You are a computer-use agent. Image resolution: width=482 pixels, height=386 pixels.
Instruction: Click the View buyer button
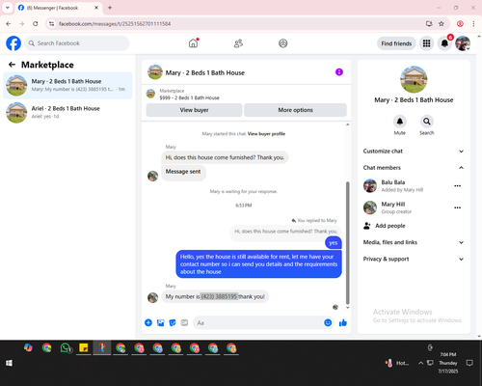194,110
